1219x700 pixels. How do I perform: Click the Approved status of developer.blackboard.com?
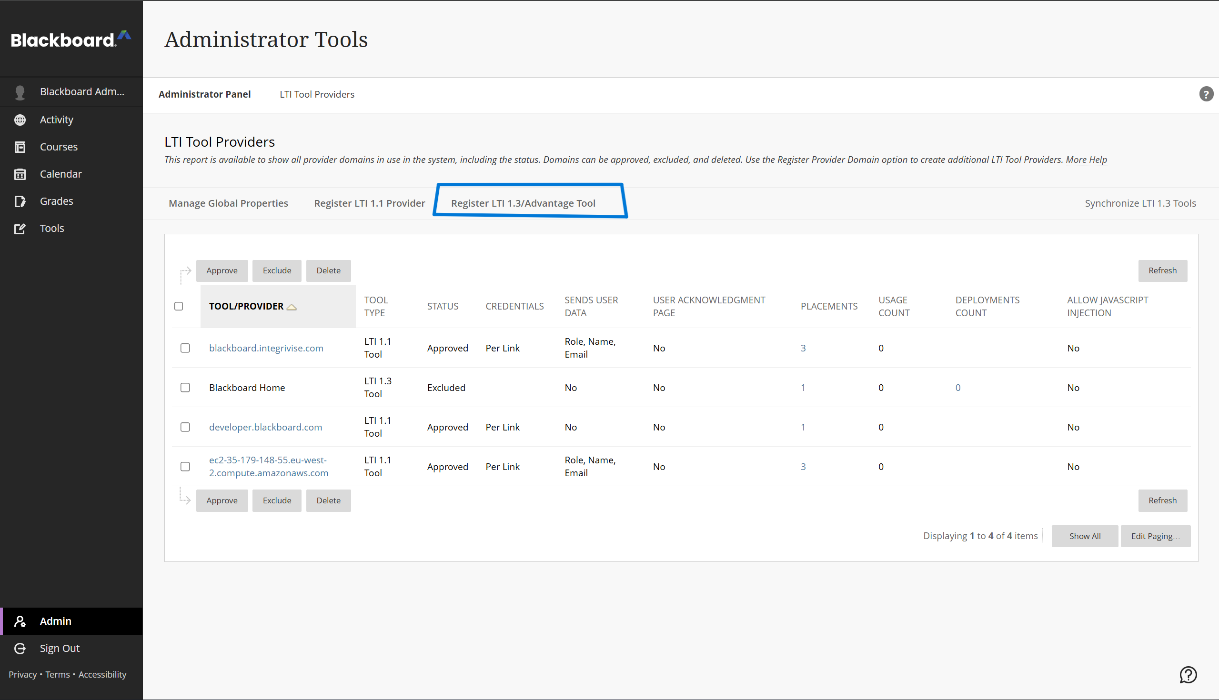coord(448,427)
